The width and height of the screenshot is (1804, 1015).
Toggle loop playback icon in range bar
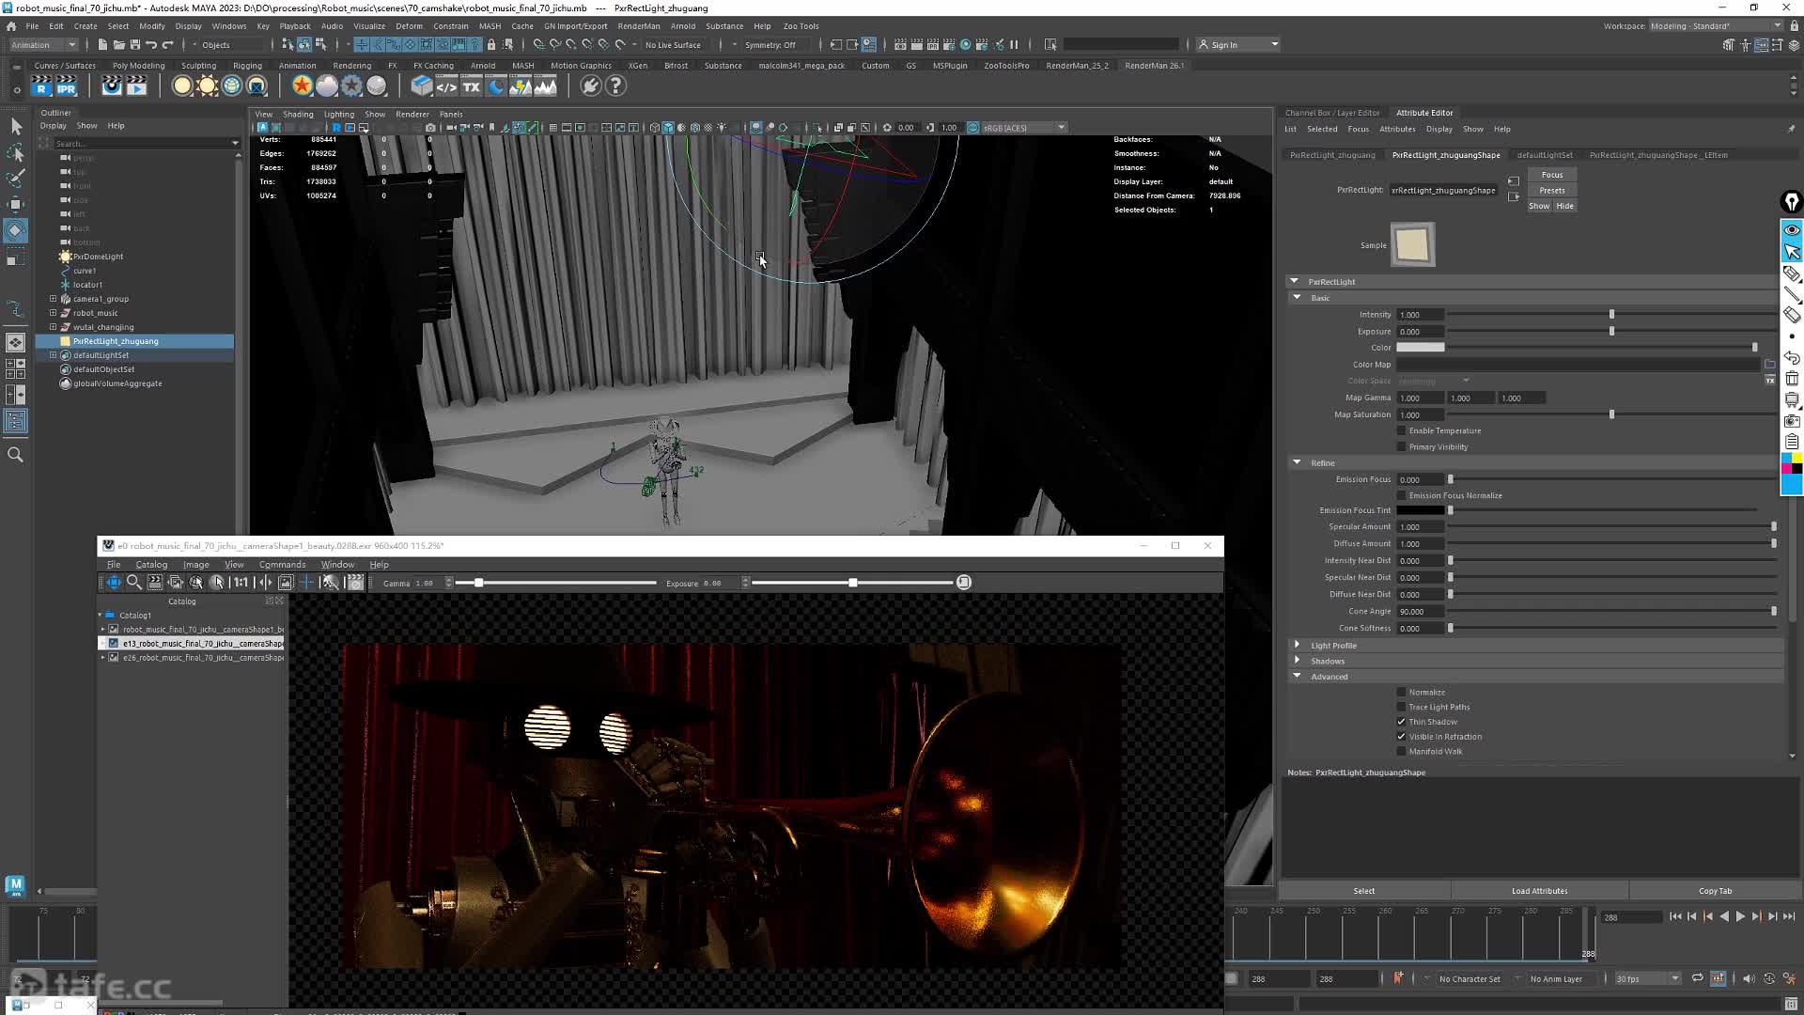(x=1698, y=978)
